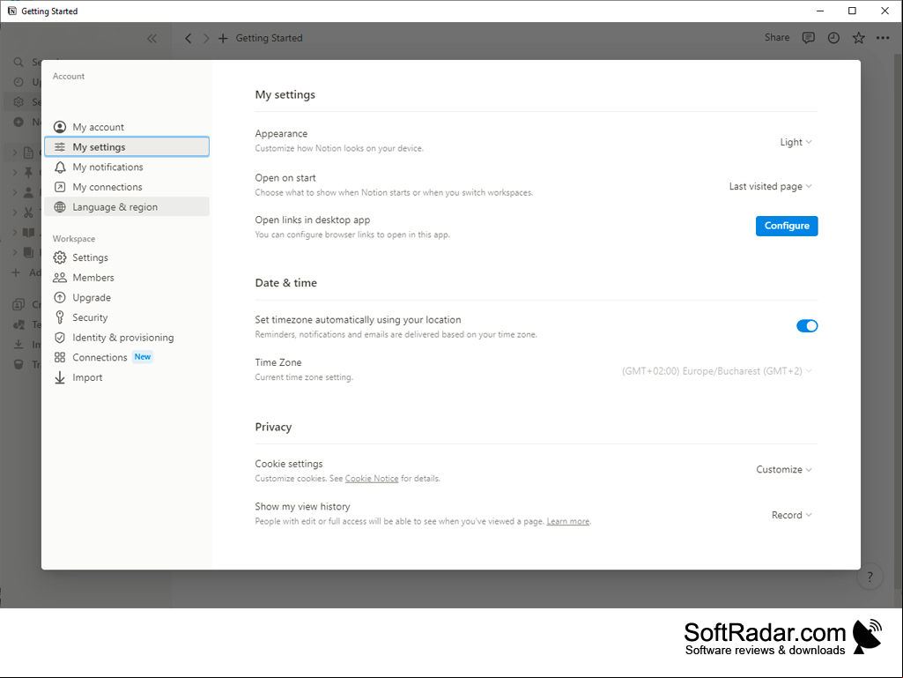Viewport: 903px width, 678px height.
Task: Click the 'Date & time' section heading
Action: coord(286,283)
